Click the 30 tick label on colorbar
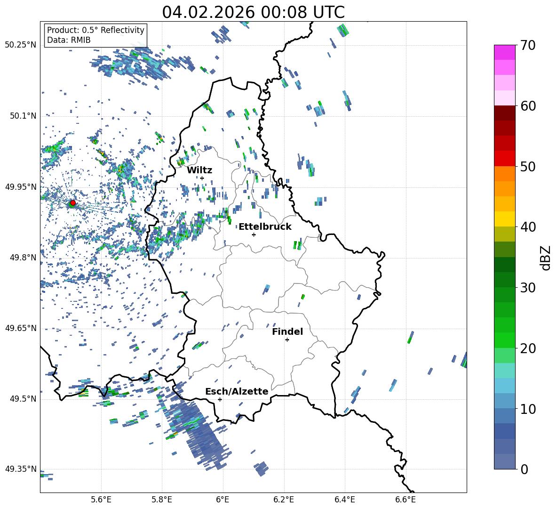Image resolution: width=557 pixels, height=509 pixels. point(528,288)
